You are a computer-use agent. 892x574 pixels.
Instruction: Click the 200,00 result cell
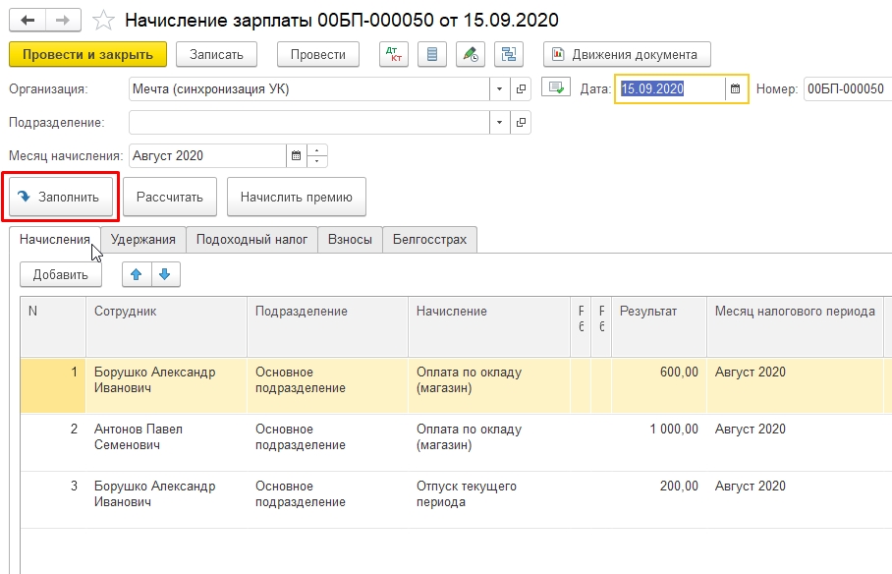coord(659,499)
